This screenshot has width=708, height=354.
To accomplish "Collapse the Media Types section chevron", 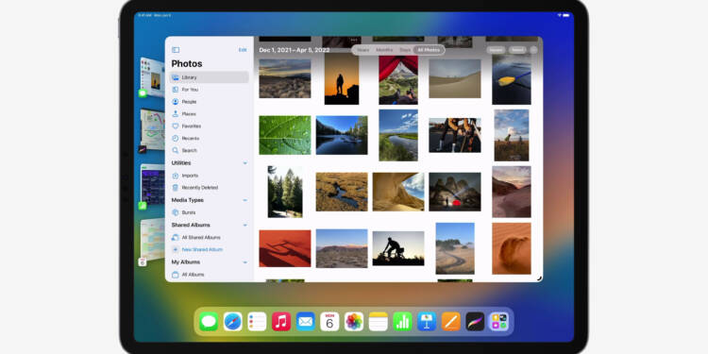I will coord(245,200).
